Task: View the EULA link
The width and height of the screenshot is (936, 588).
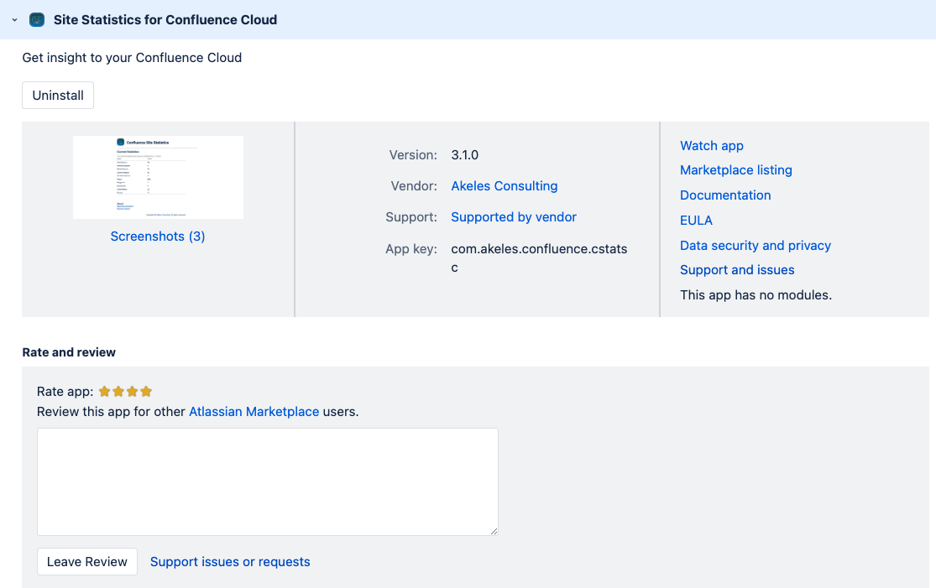Action: tap(696, 221)
